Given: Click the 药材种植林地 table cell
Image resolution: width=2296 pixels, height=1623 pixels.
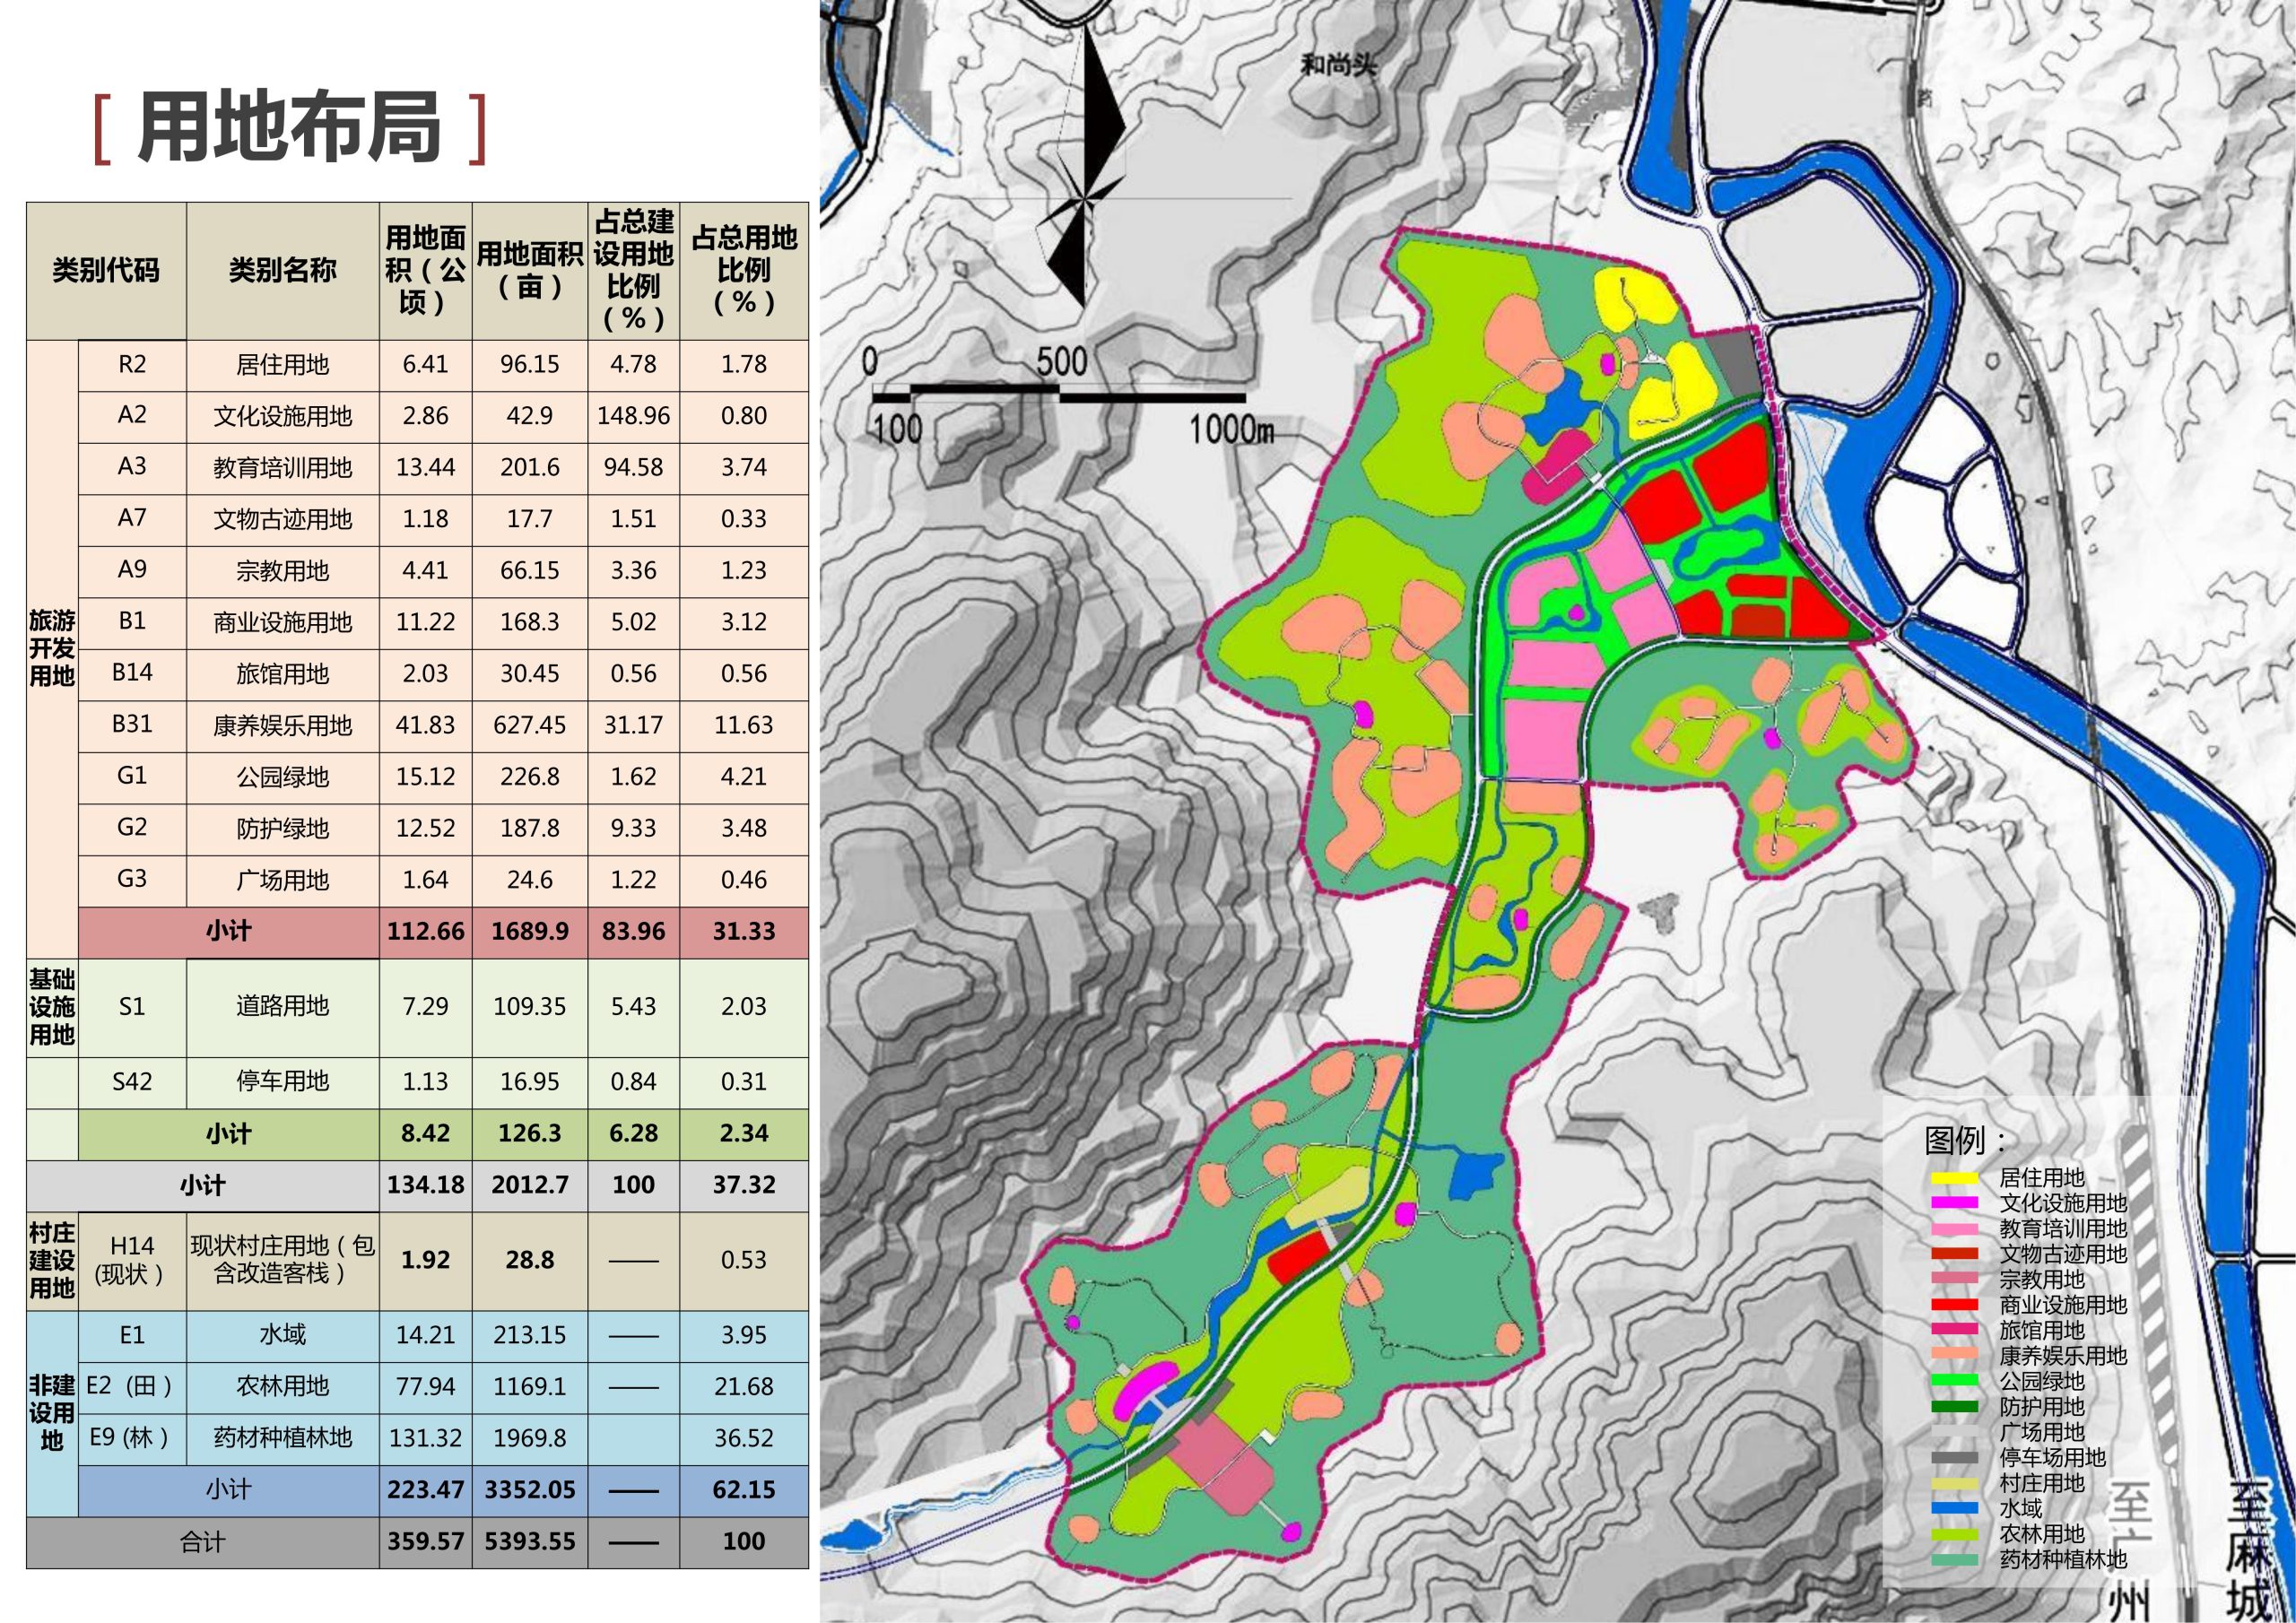Looking at the screenshot, I should 282,1438.
